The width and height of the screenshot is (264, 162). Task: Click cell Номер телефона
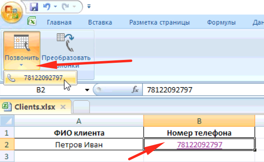coord(199,133)
